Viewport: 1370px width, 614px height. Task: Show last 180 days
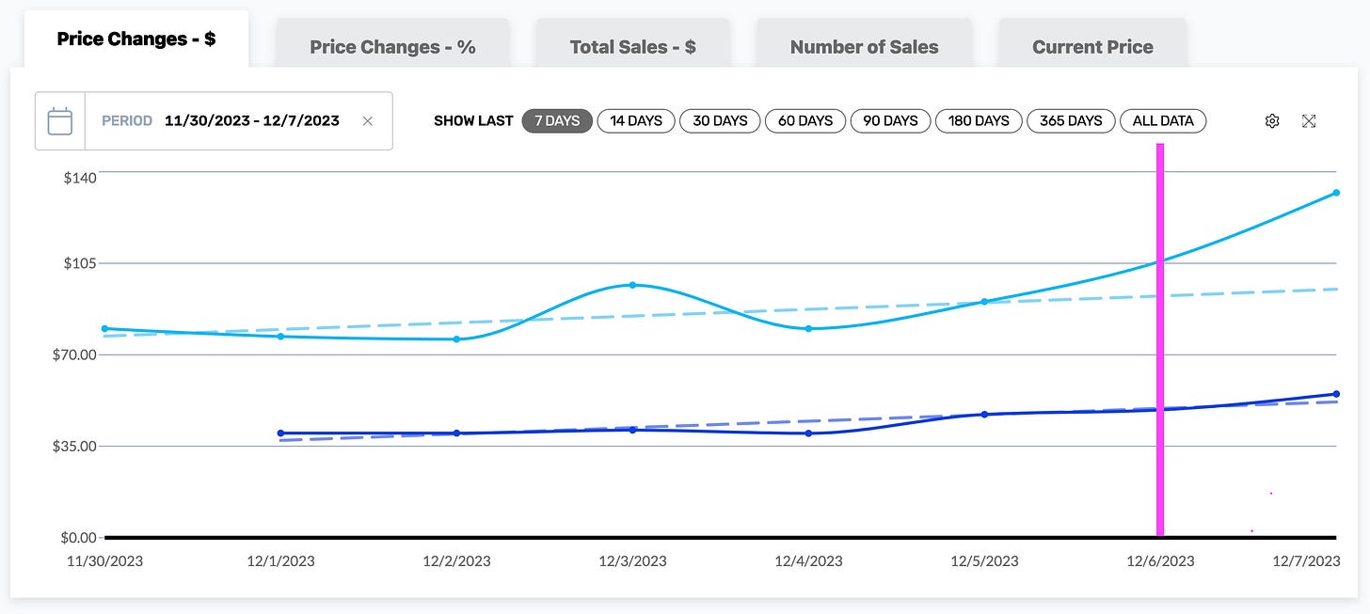[x=979, y=120]
